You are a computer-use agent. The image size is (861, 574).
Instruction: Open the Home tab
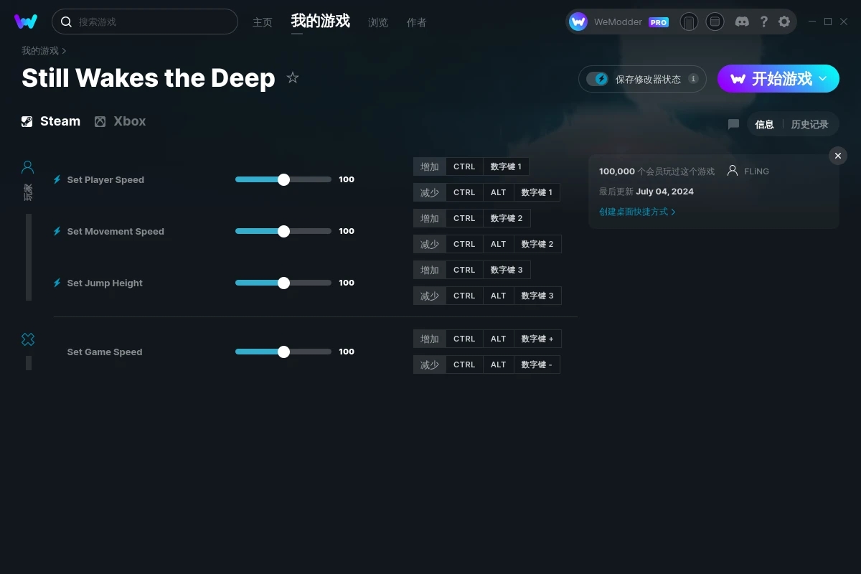tap(263, 22)
